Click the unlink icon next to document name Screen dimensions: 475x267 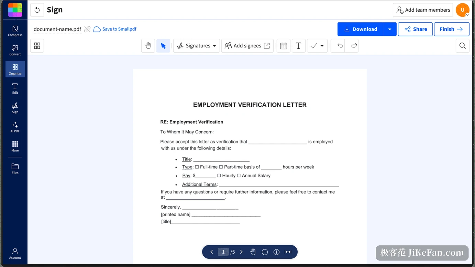coord(87,29)
